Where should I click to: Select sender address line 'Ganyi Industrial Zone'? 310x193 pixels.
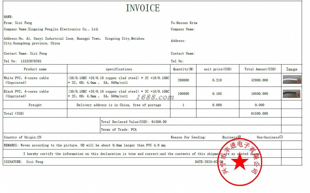54,39
